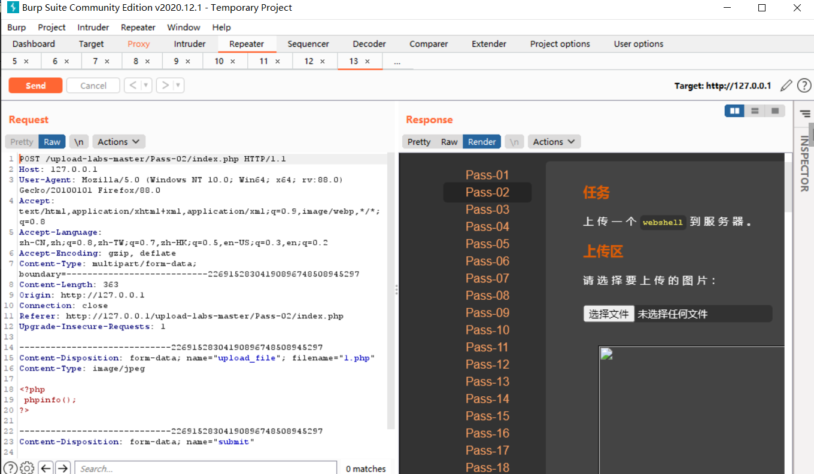The image size is (814, 474).
Task: Open User options tab
Action: click(x=639, y=44)
